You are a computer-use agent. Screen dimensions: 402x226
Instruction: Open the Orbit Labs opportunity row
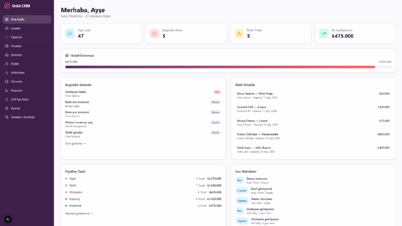(x=313, y=150)
